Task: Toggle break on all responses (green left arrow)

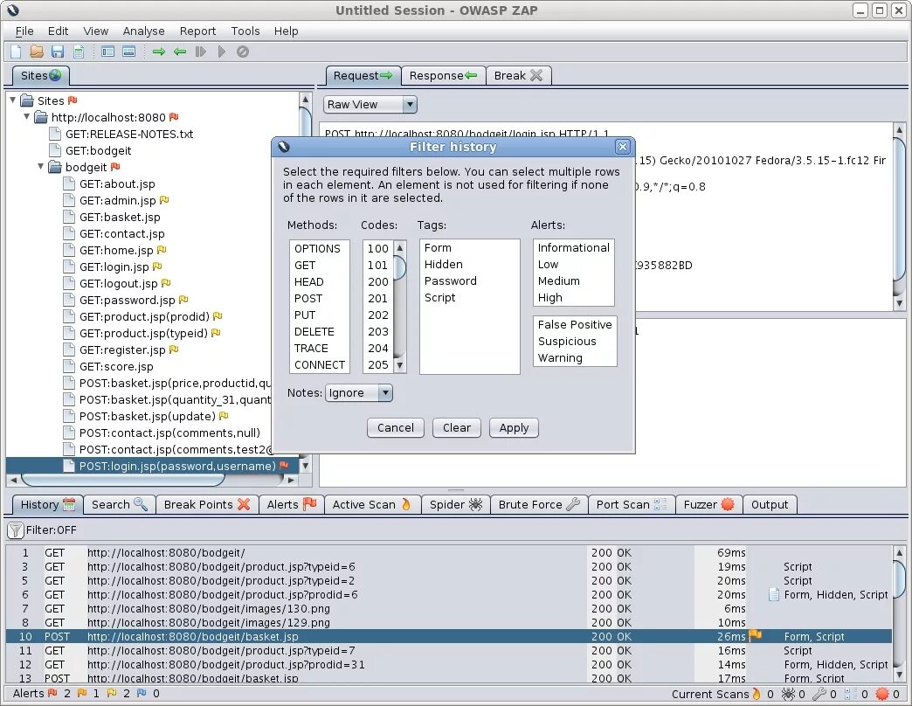Action: click(180, 52)
